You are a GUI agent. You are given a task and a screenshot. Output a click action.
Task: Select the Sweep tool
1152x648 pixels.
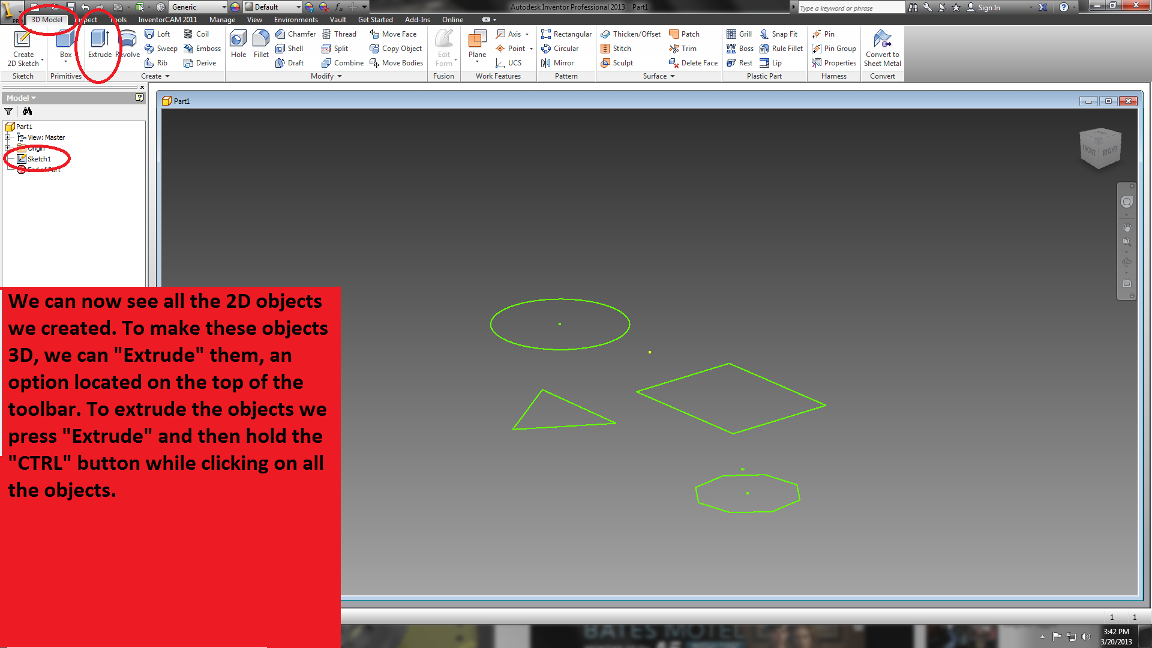coord(161,49)
